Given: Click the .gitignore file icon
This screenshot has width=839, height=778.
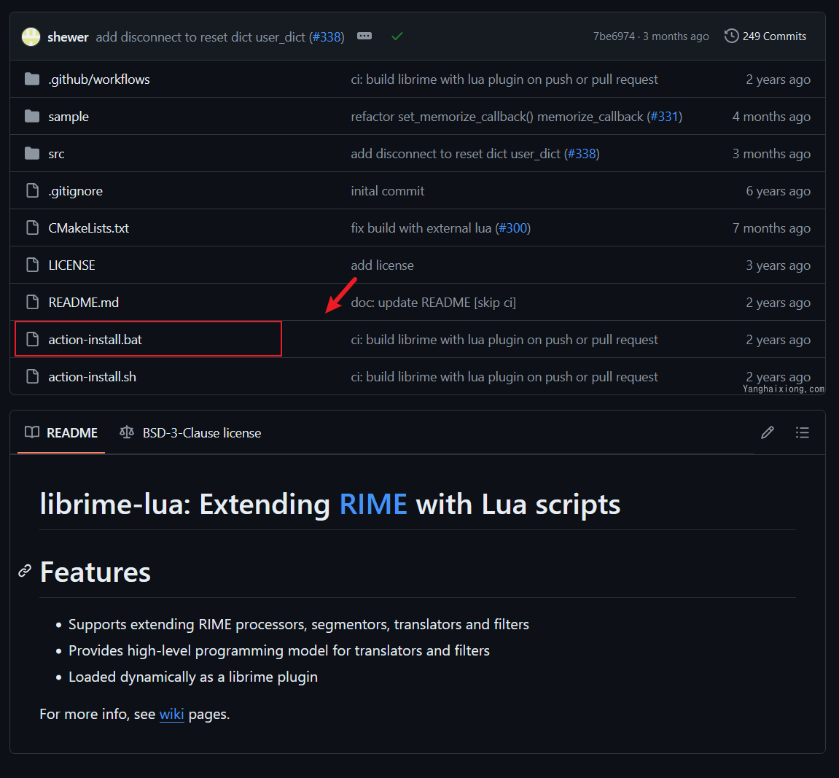Looking at the screenshot, I should click(x=33, y=190).
